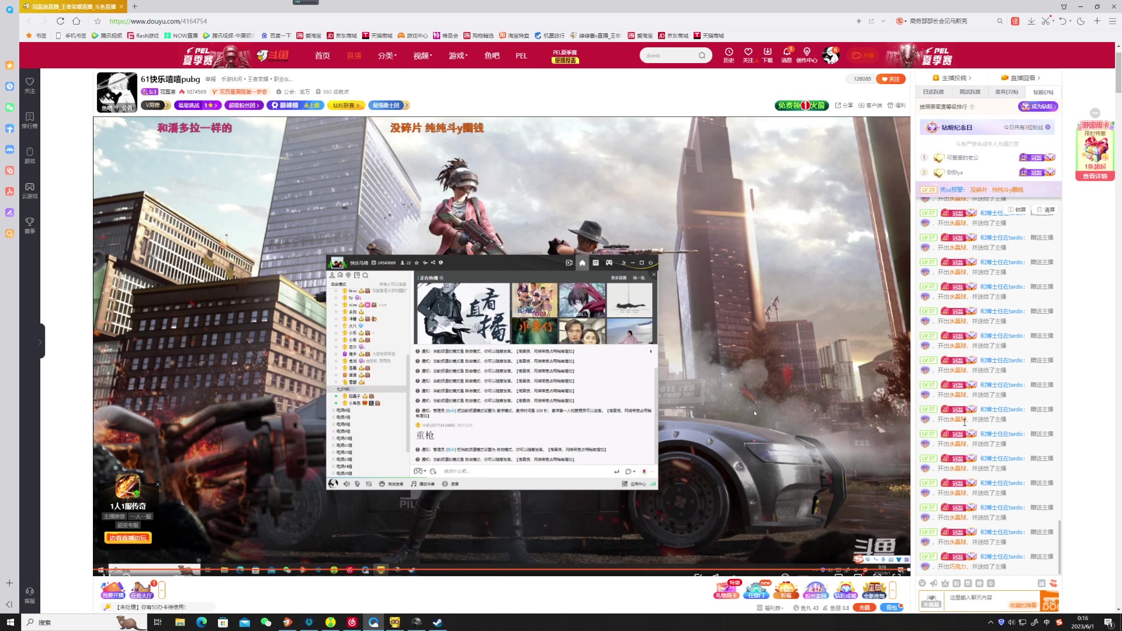Click browser refresh icon
Viewport: 1122px width, 631px height.
click(x=60, y=21)
